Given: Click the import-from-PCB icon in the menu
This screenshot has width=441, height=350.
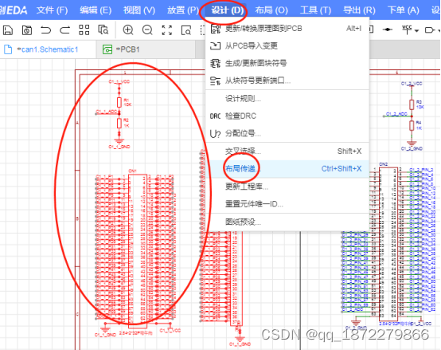Looking at the screenshot, I should point(215,45).
